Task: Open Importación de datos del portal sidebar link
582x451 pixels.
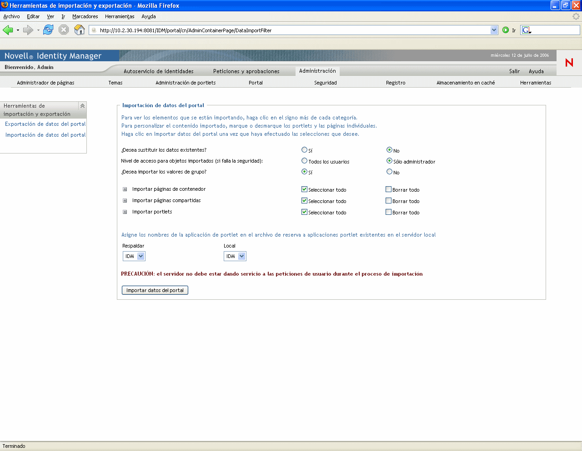Action: pyautogui.click(x=45, y=135)
